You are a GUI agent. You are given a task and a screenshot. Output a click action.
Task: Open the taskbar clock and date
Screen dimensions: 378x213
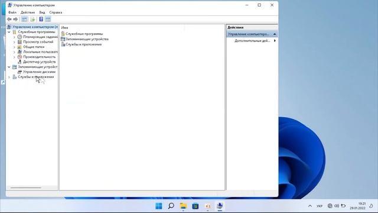(x=358, y=206)
